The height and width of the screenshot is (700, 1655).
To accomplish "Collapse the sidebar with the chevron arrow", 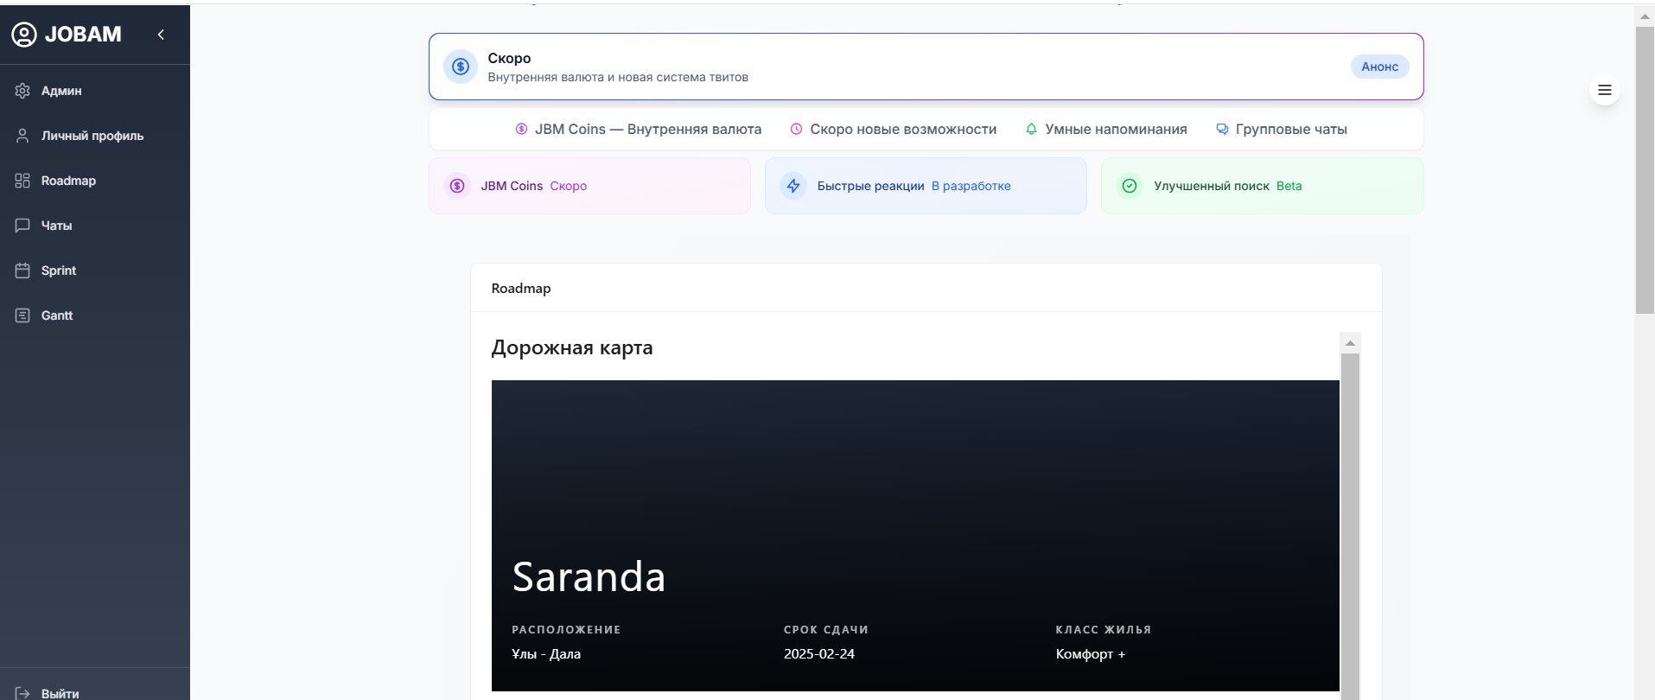I will click(x=161, y=35).
